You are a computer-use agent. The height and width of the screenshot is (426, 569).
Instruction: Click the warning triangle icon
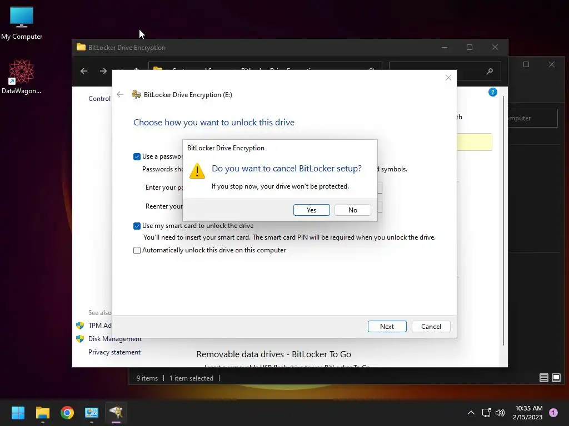point(197,171)
